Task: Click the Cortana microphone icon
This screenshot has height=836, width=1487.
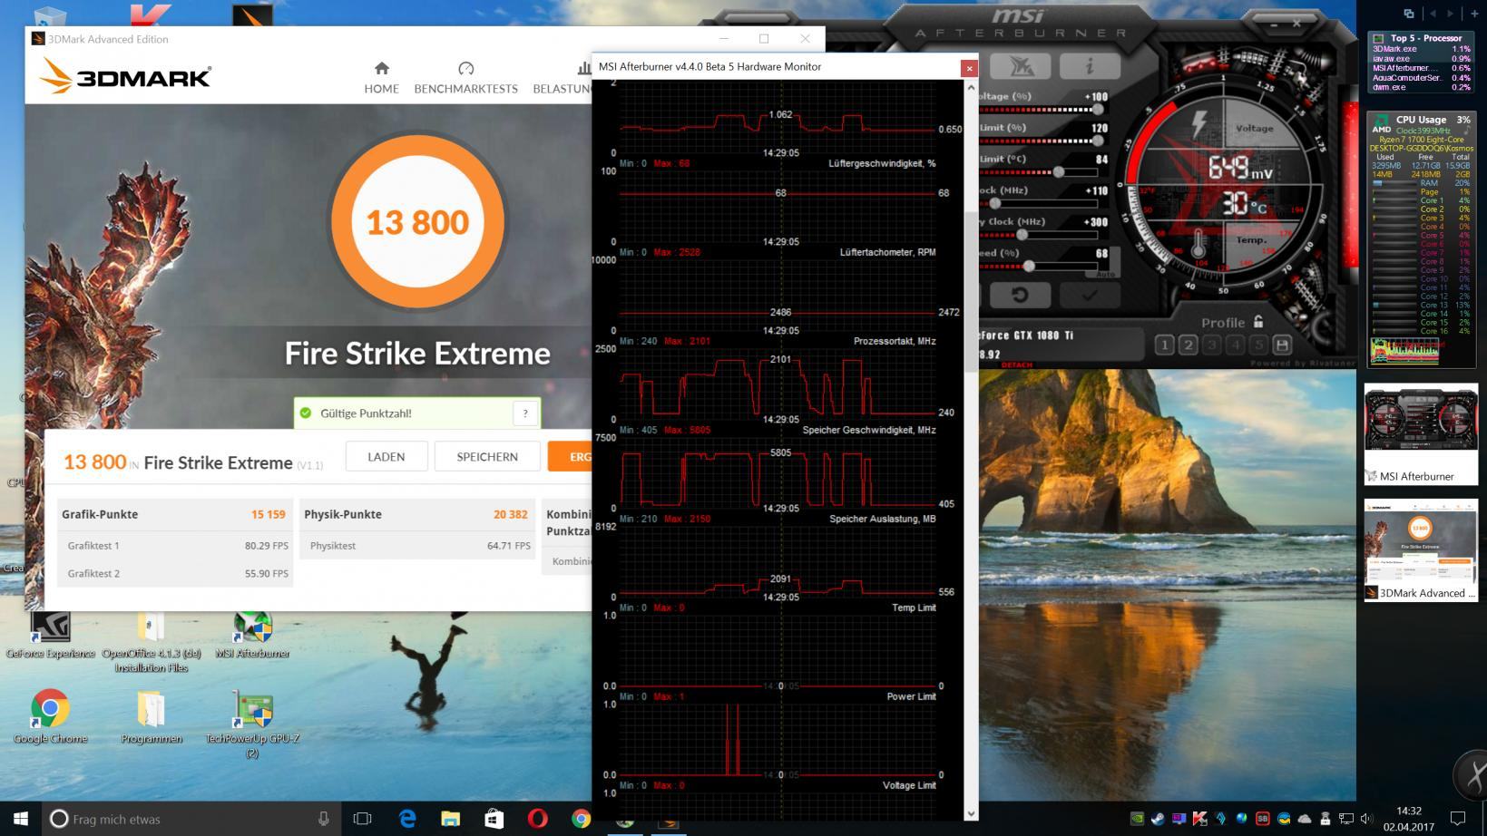Action: click(x=323, y=819)
